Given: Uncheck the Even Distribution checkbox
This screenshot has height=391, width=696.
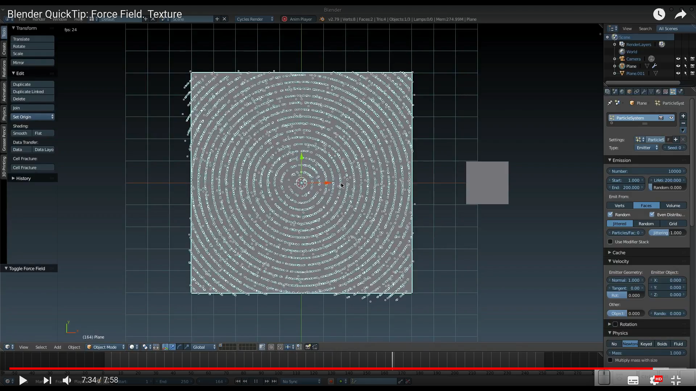Looking at the screenshot, I should pos(652,214).
